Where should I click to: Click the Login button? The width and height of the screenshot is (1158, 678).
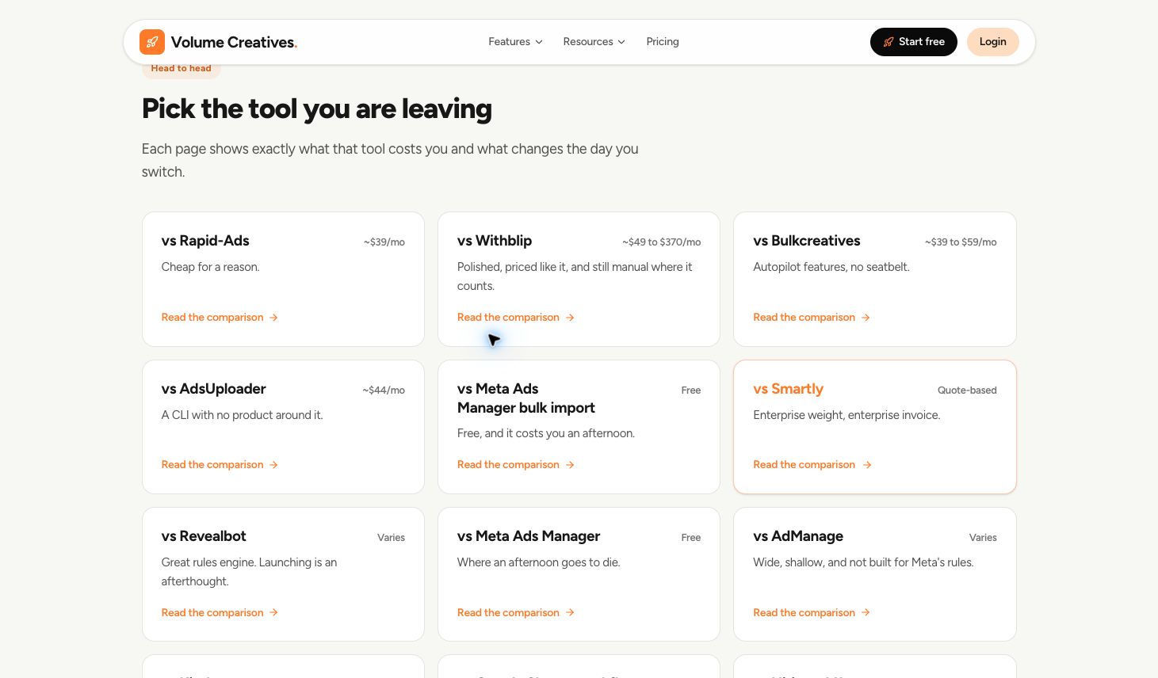coord(992,42)
